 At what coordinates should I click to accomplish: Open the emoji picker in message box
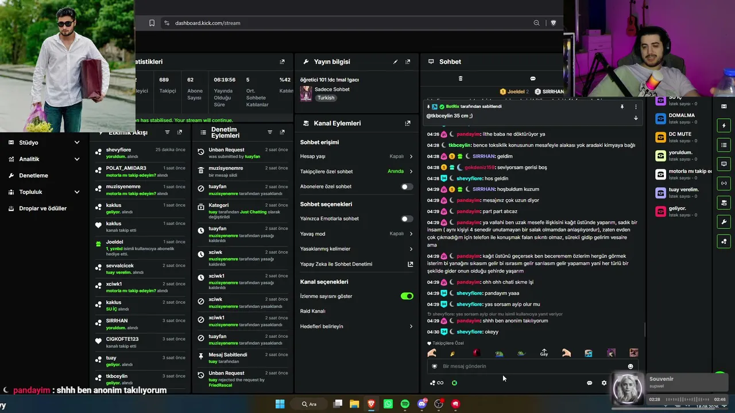pyautogui.click(x=630, y=366)
